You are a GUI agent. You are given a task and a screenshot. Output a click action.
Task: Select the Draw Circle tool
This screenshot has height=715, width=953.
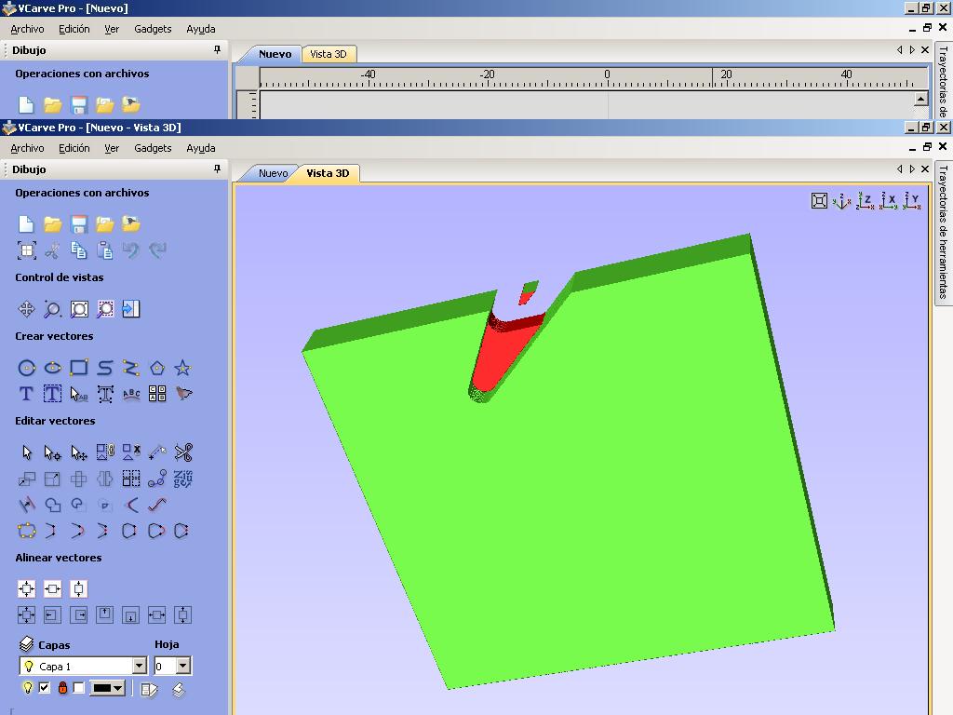point(27,368)
